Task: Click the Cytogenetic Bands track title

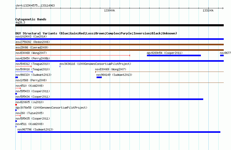Action: (31, 19)
